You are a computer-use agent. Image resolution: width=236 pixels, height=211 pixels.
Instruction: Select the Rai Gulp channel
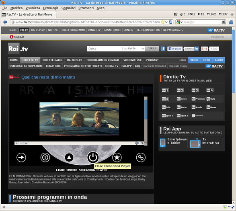[x=211, y=99]
